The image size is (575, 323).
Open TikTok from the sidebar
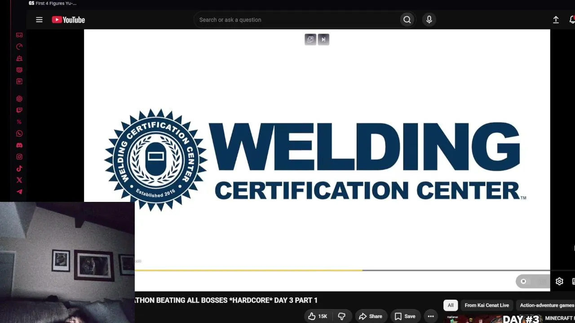click(x=19, y=169)
